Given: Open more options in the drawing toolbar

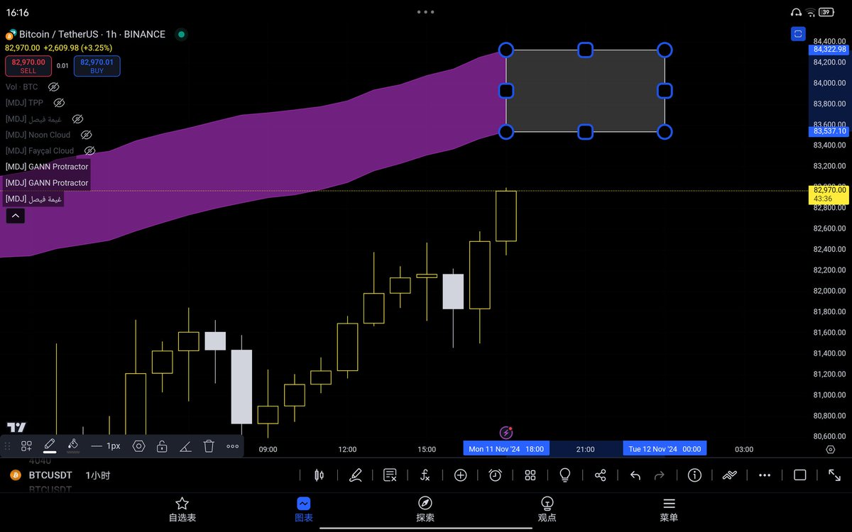Looking at the screenshot, I should point(232,446).
